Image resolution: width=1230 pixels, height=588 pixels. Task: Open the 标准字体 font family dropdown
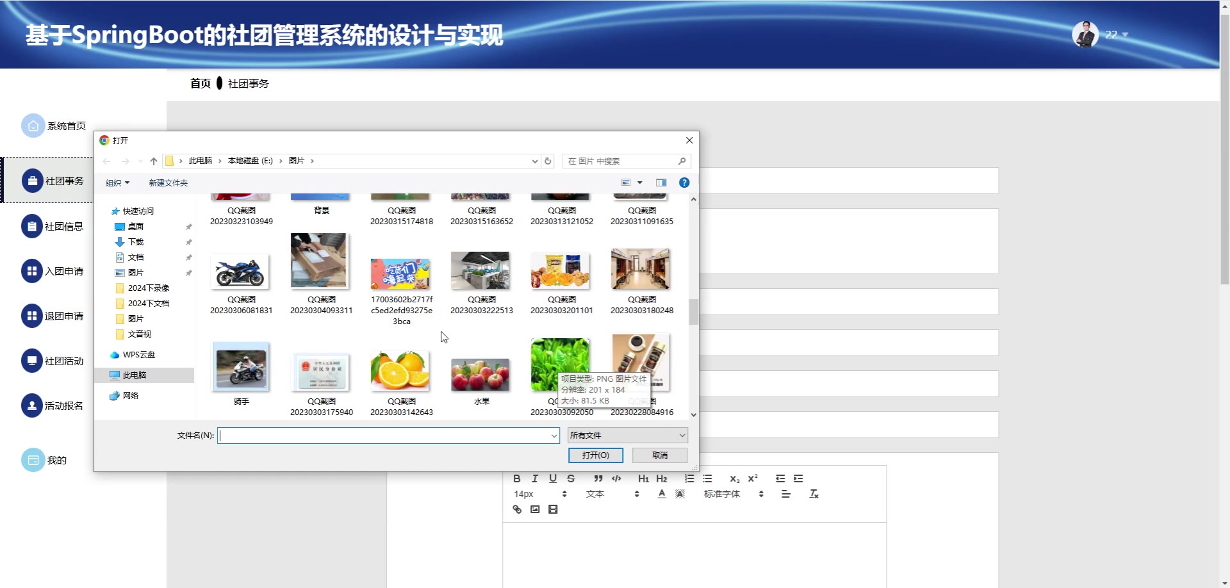pyautogui.click(x=734, y=494)
